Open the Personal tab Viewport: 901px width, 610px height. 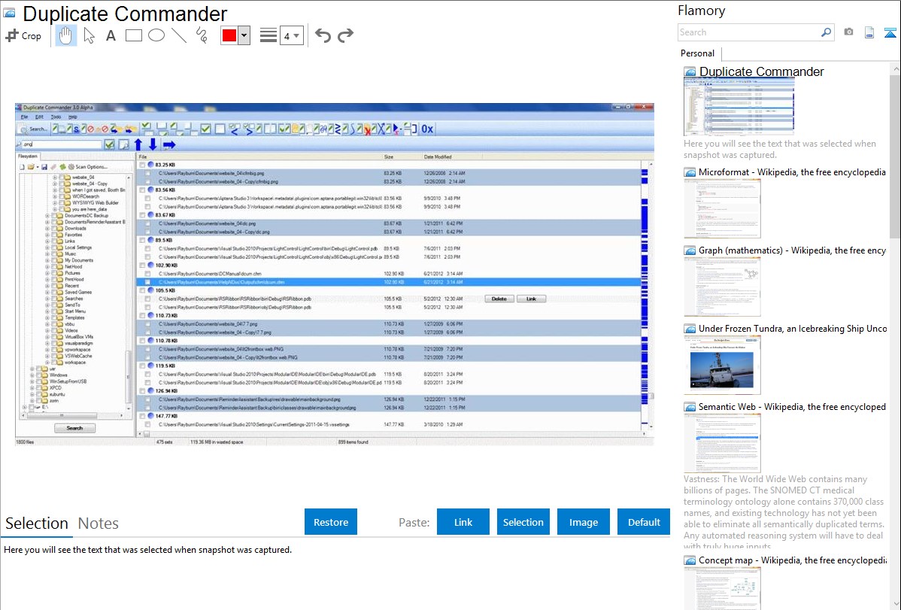(x=698, y=53)
